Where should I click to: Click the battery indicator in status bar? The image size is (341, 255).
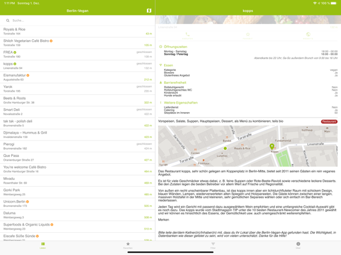tap(334, 3)
